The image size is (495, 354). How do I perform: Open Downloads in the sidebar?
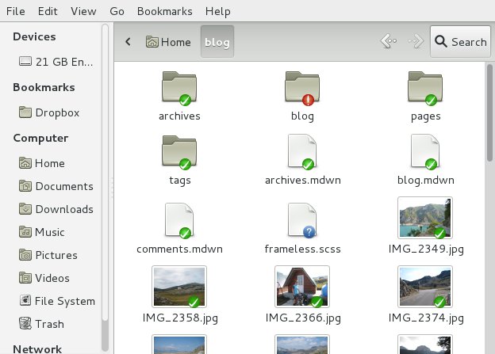63,209
